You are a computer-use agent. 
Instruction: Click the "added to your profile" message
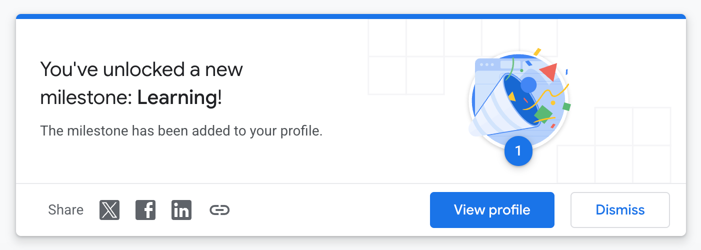point(181,131)
